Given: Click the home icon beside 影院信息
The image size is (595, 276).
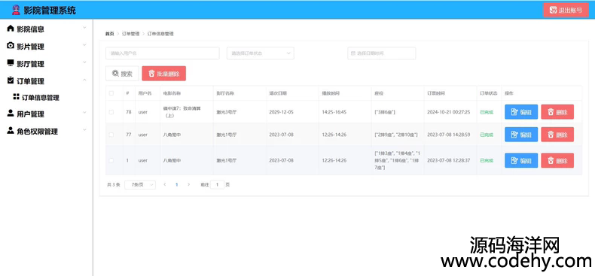Looking at the screenshot, I should [11, 29].
